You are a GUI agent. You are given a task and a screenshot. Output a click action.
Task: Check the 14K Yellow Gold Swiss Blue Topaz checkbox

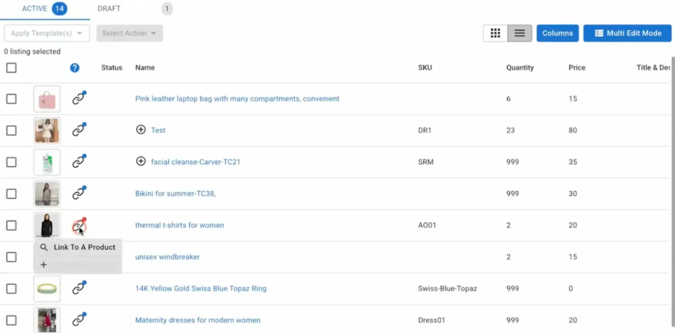(11, 288)
